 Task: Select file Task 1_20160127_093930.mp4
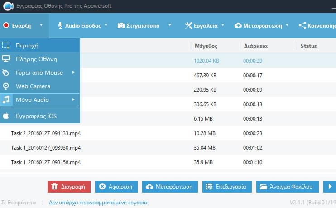46,148
